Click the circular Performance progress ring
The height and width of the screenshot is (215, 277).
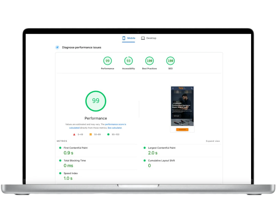click(x=96, y=101)
